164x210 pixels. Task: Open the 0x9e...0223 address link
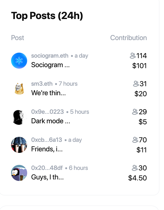click(48, 112)
